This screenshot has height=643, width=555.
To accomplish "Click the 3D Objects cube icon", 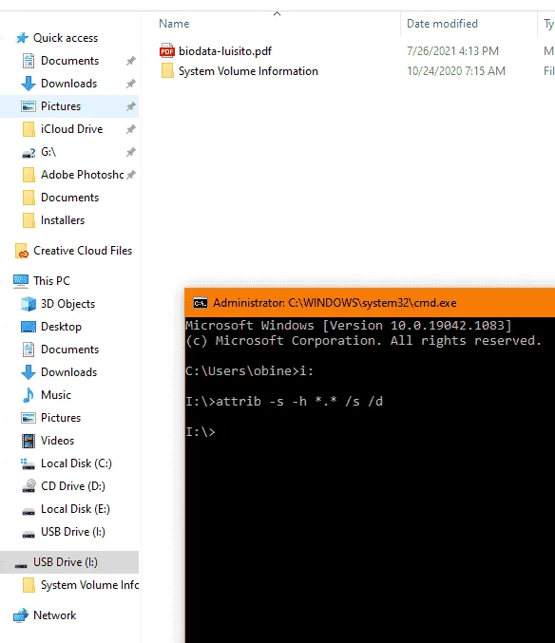I will point(29,304).
